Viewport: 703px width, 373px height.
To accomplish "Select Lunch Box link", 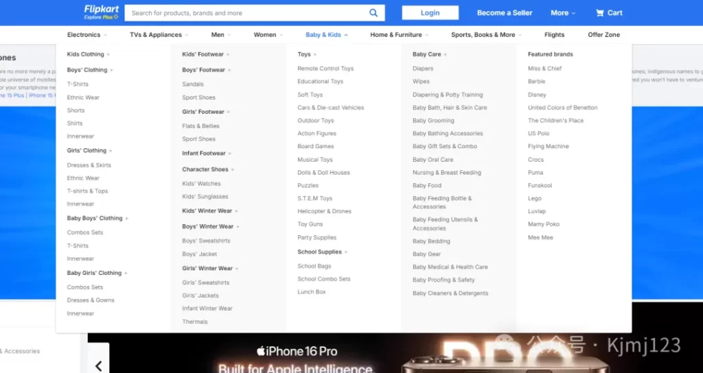I will click(311, 292).
